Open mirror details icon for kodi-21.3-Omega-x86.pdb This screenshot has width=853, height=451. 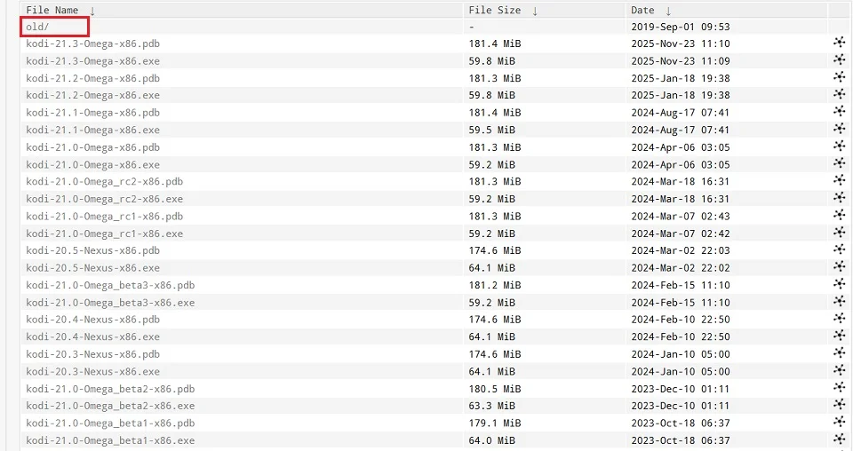tap(839, 44)
